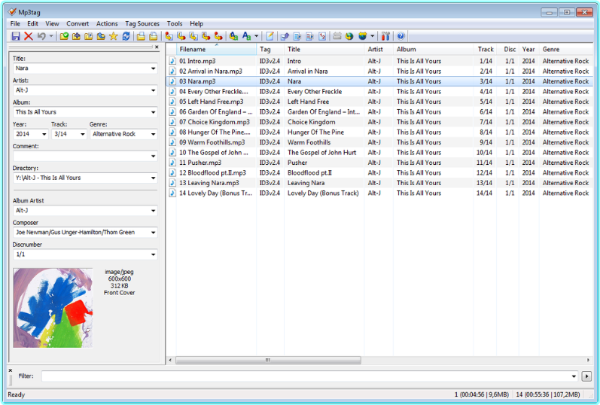Screen dimensions: 600x405
Task: Open the Actions menu
Action: point(107,24)
